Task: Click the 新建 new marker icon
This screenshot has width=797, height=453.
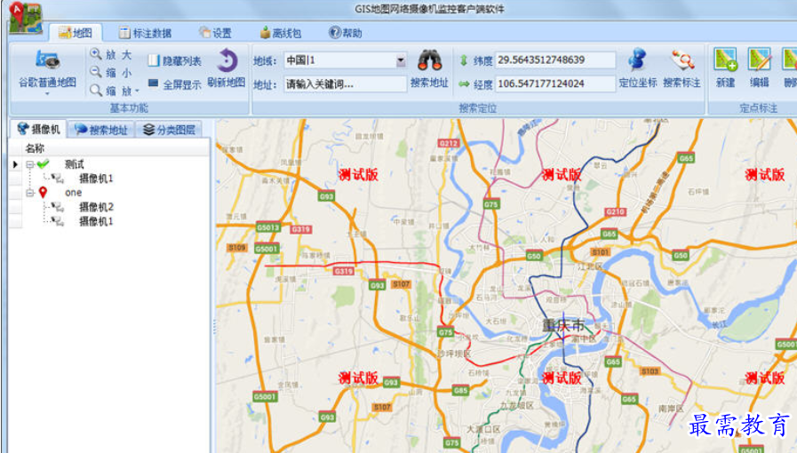Action: tap(725, 60)
